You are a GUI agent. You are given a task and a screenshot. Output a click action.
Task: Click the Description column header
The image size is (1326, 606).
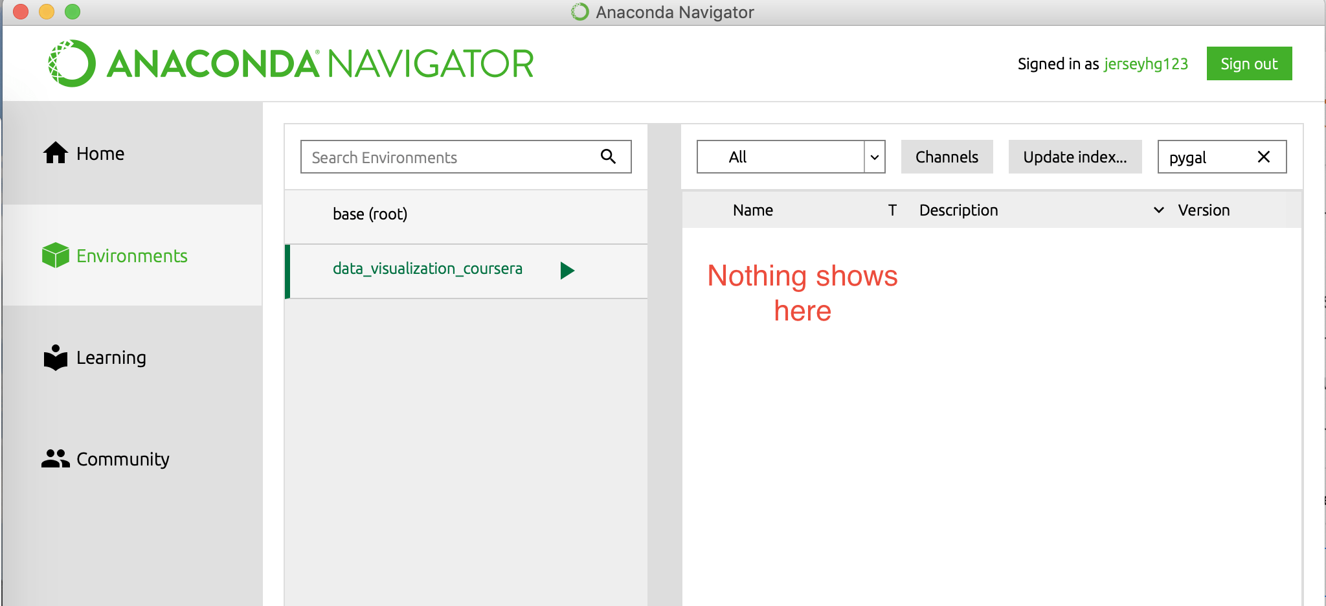tap(958, 210)
